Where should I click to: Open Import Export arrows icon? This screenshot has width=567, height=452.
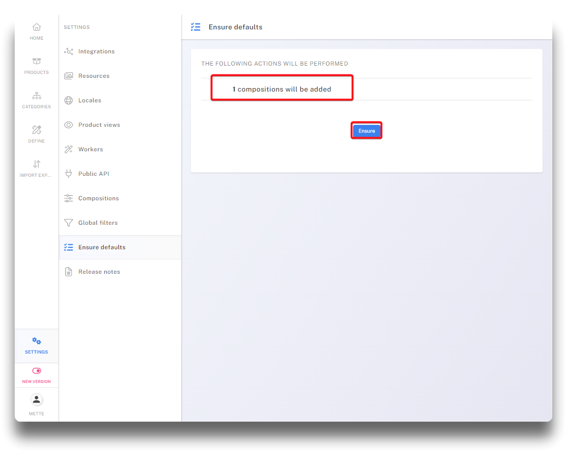[x=37, y=164]
